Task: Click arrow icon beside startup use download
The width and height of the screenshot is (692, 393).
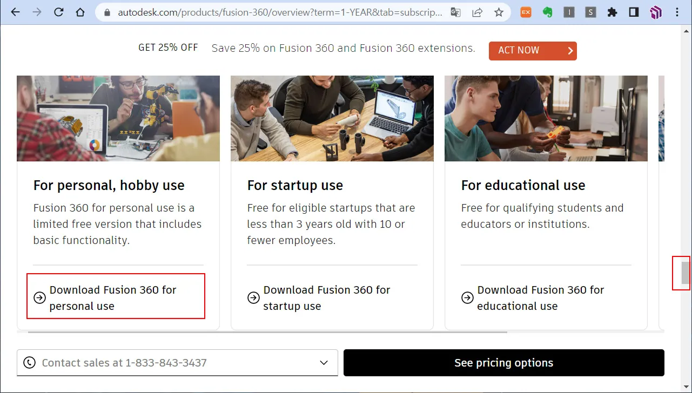Action: [x=253, y=297]
